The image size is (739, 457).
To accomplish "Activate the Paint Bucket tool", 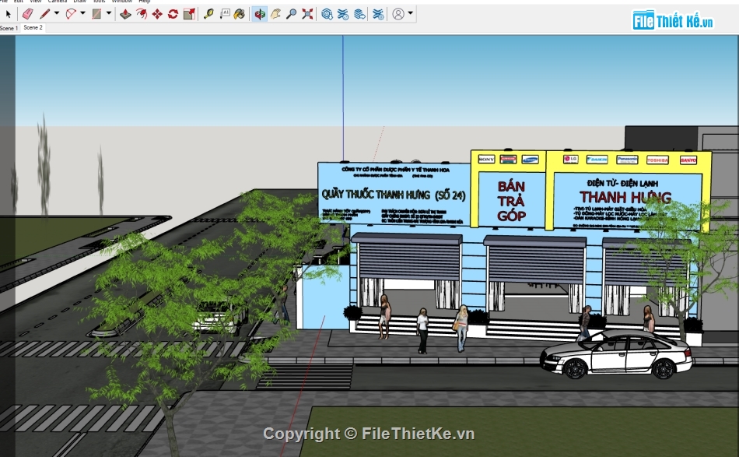I will point(240,14).
